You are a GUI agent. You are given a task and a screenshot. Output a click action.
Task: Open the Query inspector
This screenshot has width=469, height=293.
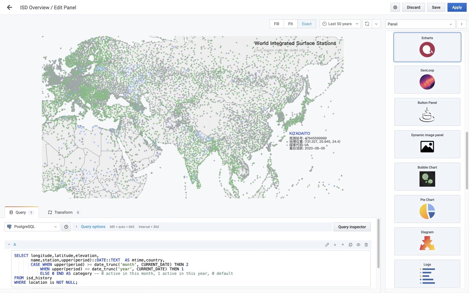pyautogui.click(x=352, y=227)
